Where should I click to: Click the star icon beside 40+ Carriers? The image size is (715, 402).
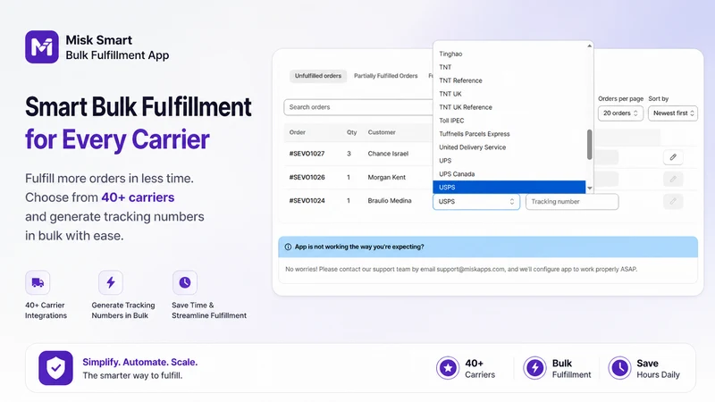pos(448,368)
